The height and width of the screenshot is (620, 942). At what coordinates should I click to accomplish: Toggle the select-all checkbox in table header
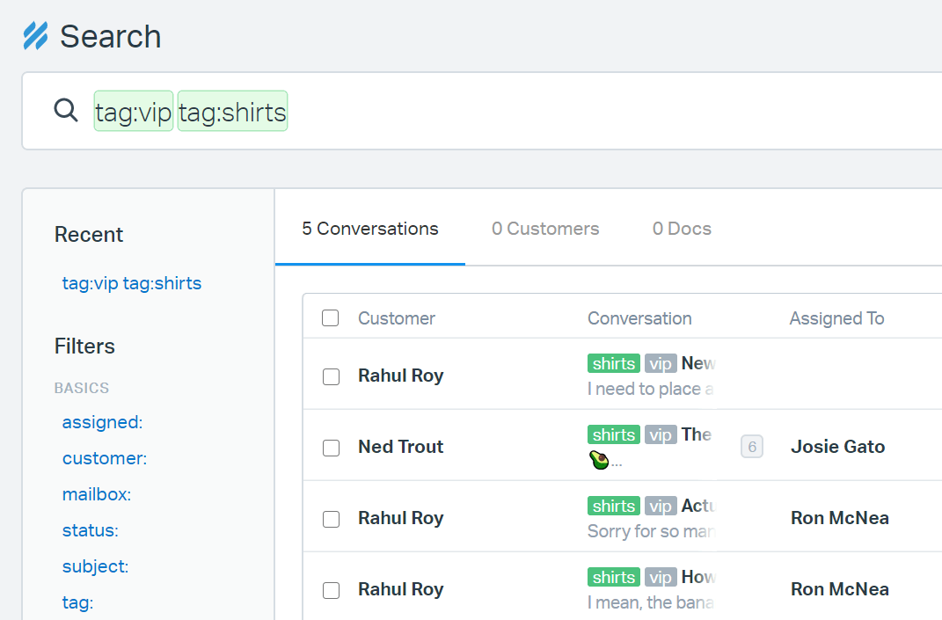coord(331,318)
